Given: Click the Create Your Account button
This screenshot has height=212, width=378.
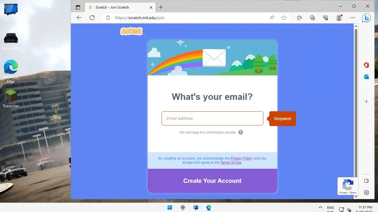Looking at the screenshot, I should [212, 181].
